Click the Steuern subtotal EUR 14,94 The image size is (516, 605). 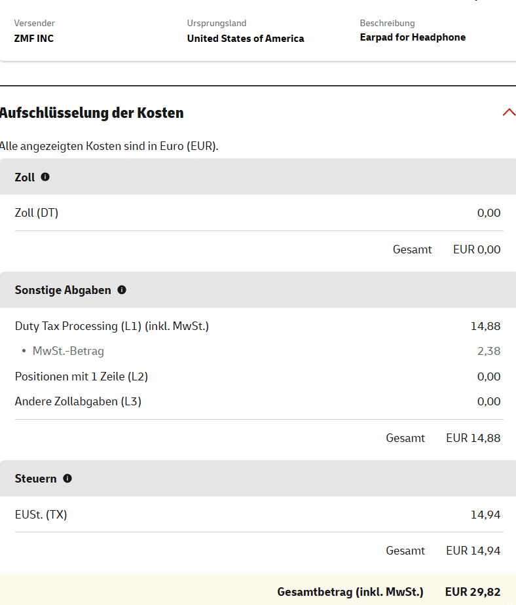click(473, 551)
